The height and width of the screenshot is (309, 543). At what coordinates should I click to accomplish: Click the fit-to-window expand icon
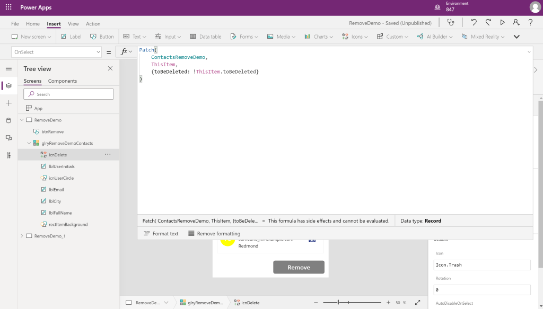418,302
